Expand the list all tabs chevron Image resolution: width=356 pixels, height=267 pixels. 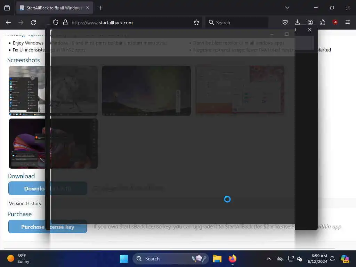(287, 8)
